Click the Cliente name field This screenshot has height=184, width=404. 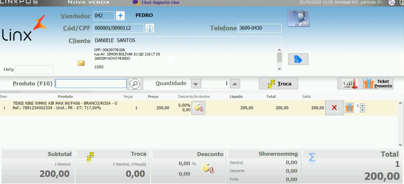(188, 41)
